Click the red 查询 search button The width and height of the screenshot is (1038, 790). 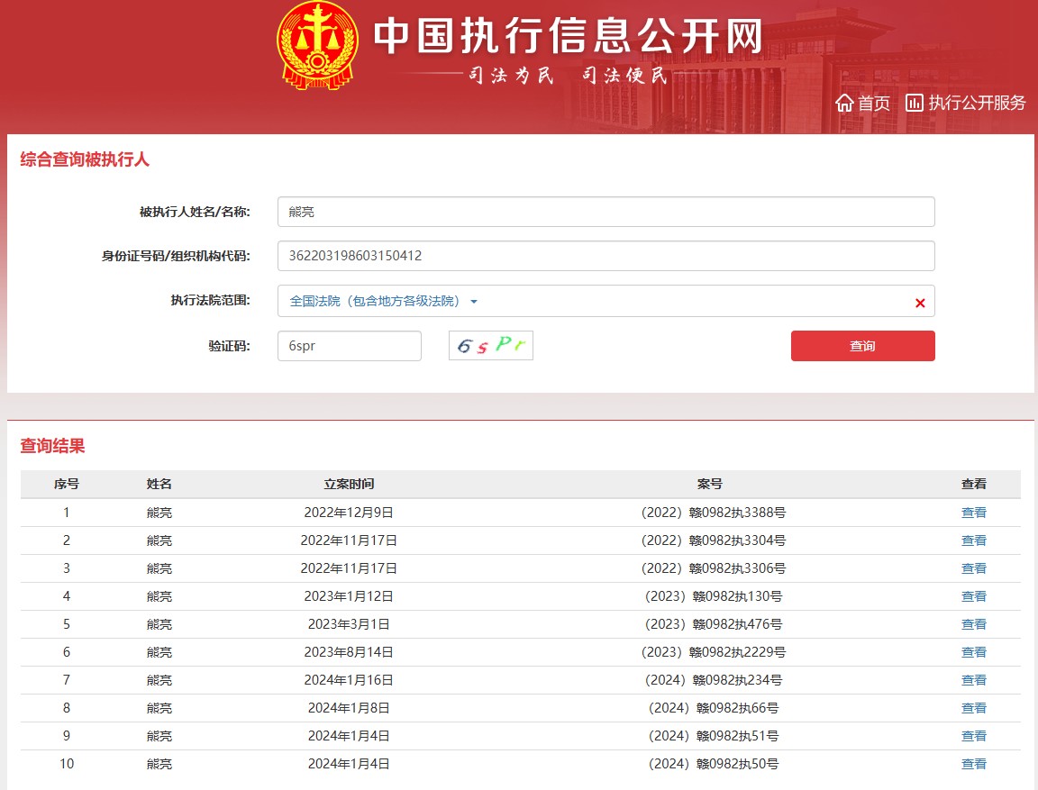point(862,345)
